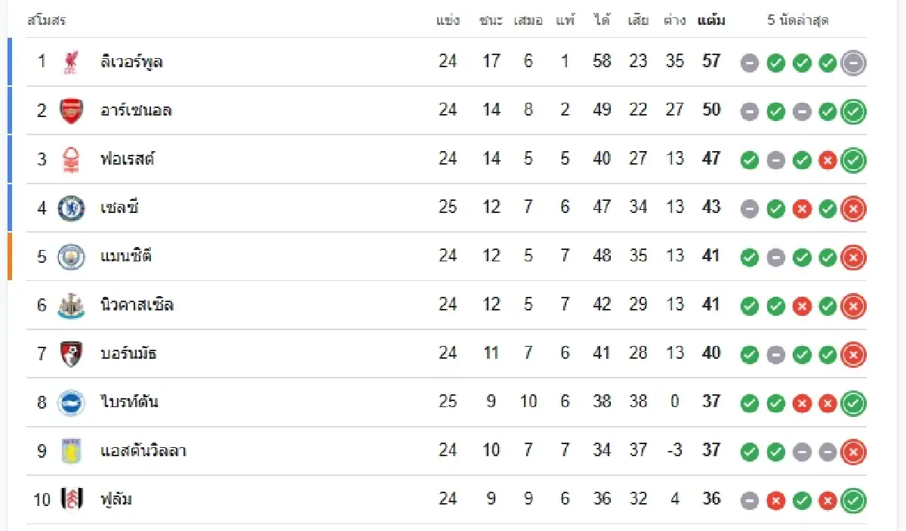906x531 pixels.
Task: Click Fulham's latest match win indicator
Action: pyautogui.click(x=853, y=501)
